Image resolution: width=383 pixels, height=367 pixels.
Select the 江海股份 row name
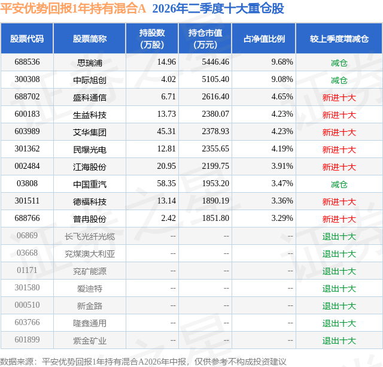(90, 167)
